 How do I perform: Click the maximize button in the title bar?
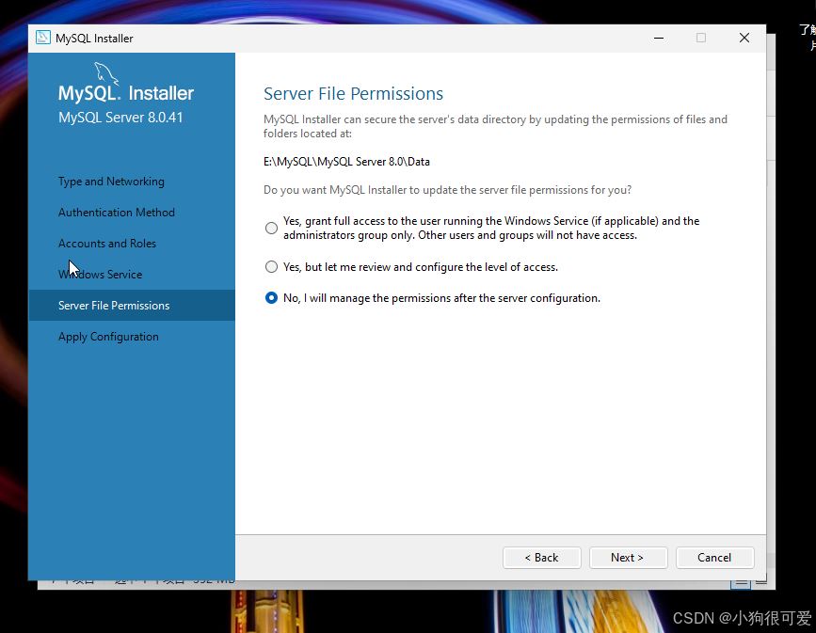[701, 38]
